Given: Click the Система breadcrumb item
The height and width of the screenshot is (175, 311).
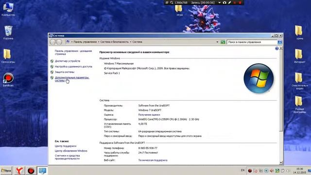Looking at the screenshot, I should 137,42.
